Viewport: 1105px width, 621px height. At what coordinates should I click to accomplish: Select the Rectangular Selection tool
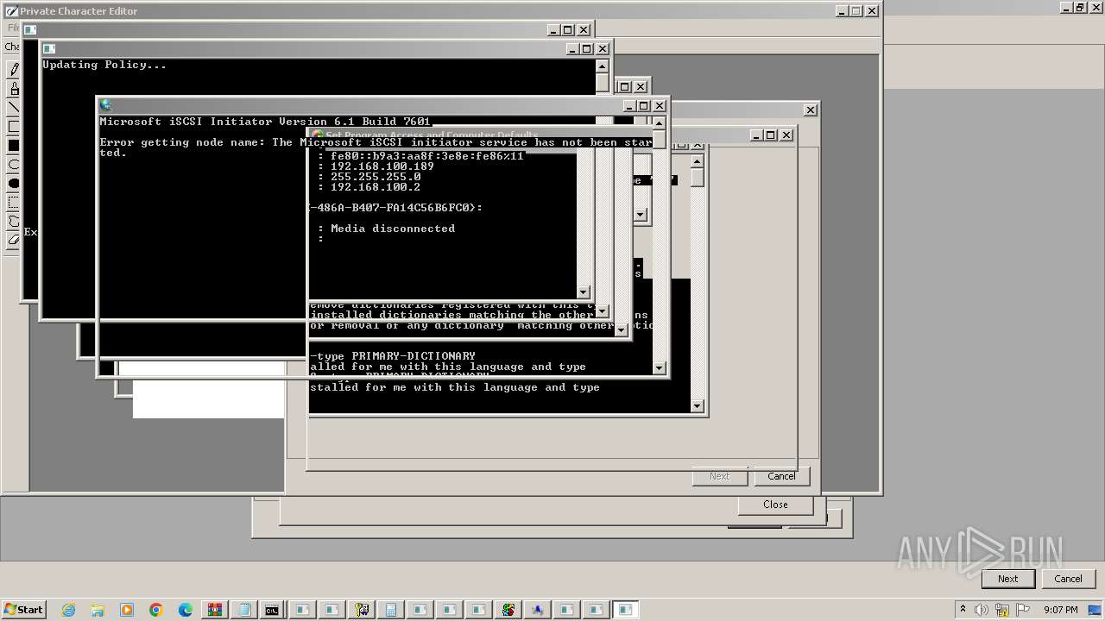tap(13, 203)
